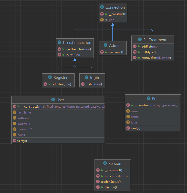Click the PetTreatment class icon
Image resolution: width=187 pixels, height=193 pixels.
click(140, 40)
